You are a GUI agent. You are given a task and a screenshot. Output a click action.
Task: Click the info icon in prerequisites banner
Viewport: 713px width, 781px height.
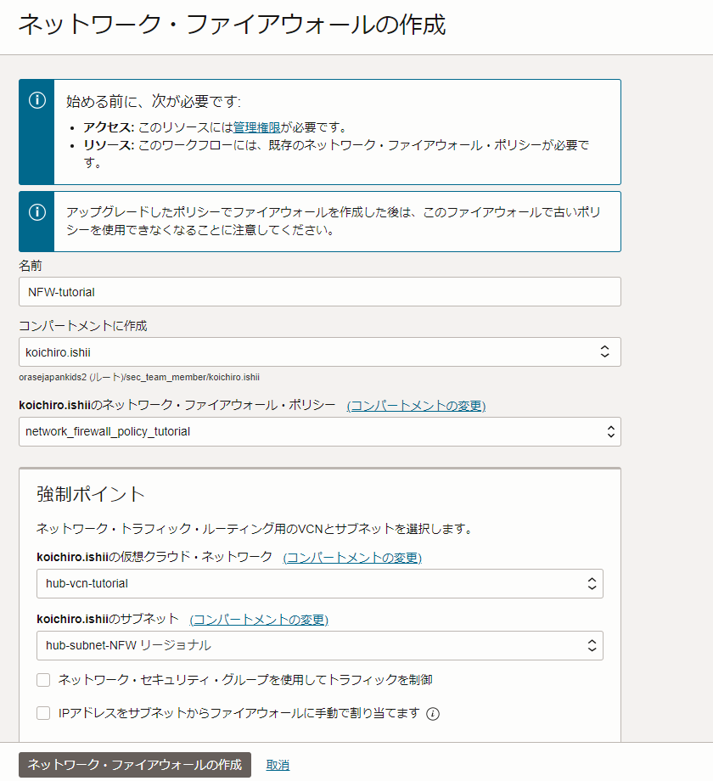point(36,100)
